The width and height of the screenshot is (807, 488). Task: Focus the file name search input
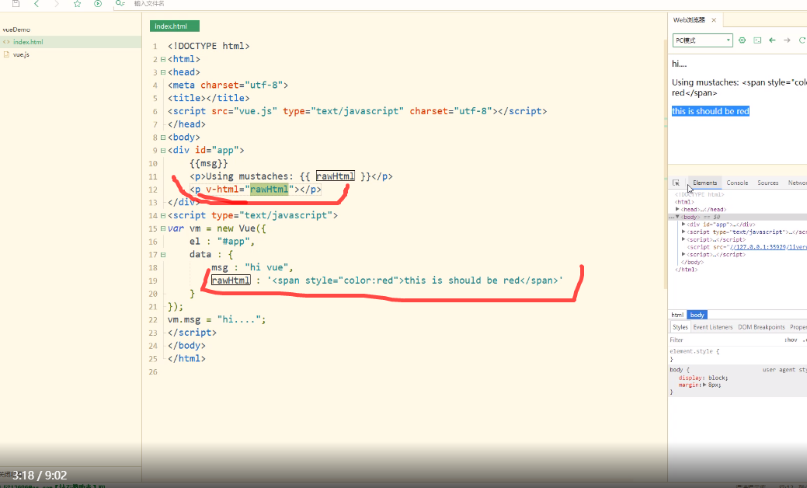[149, 4]
